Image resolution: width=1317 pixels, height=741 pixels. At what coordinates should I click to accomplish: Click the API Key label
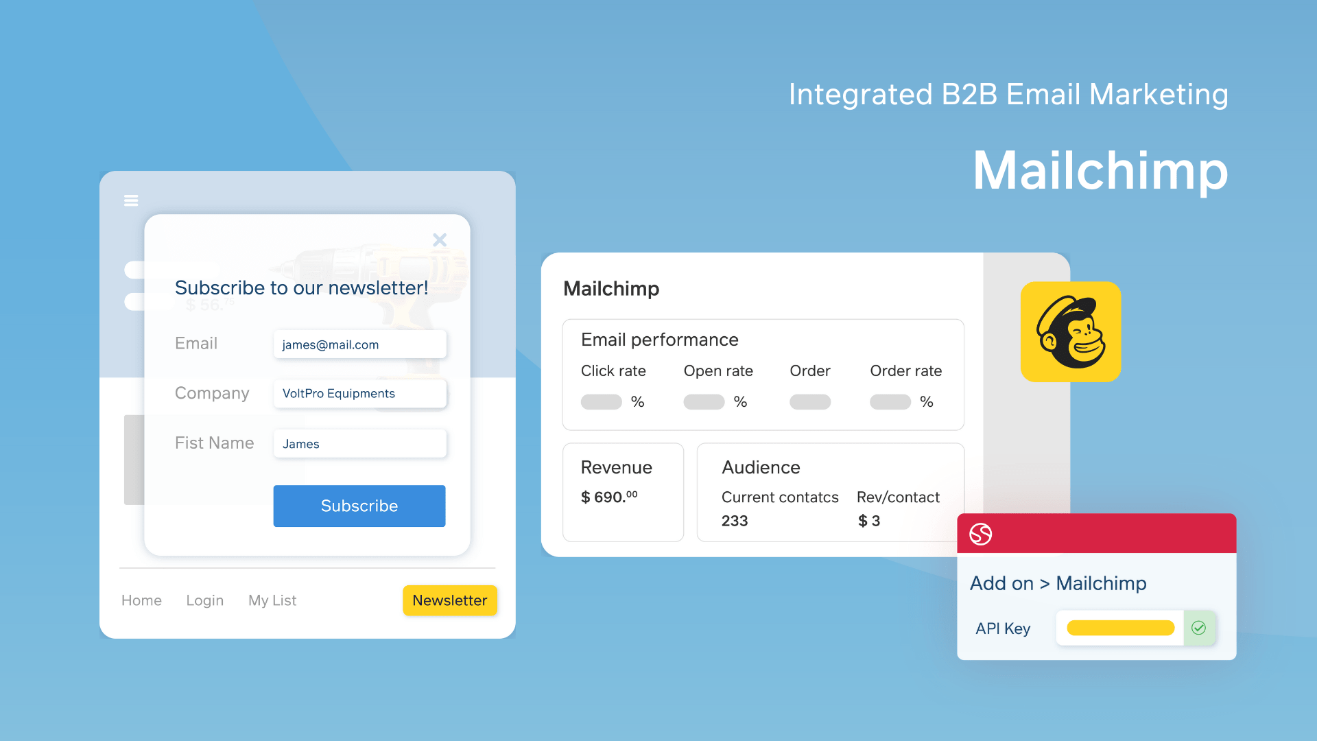click(x=1003, y=628)
